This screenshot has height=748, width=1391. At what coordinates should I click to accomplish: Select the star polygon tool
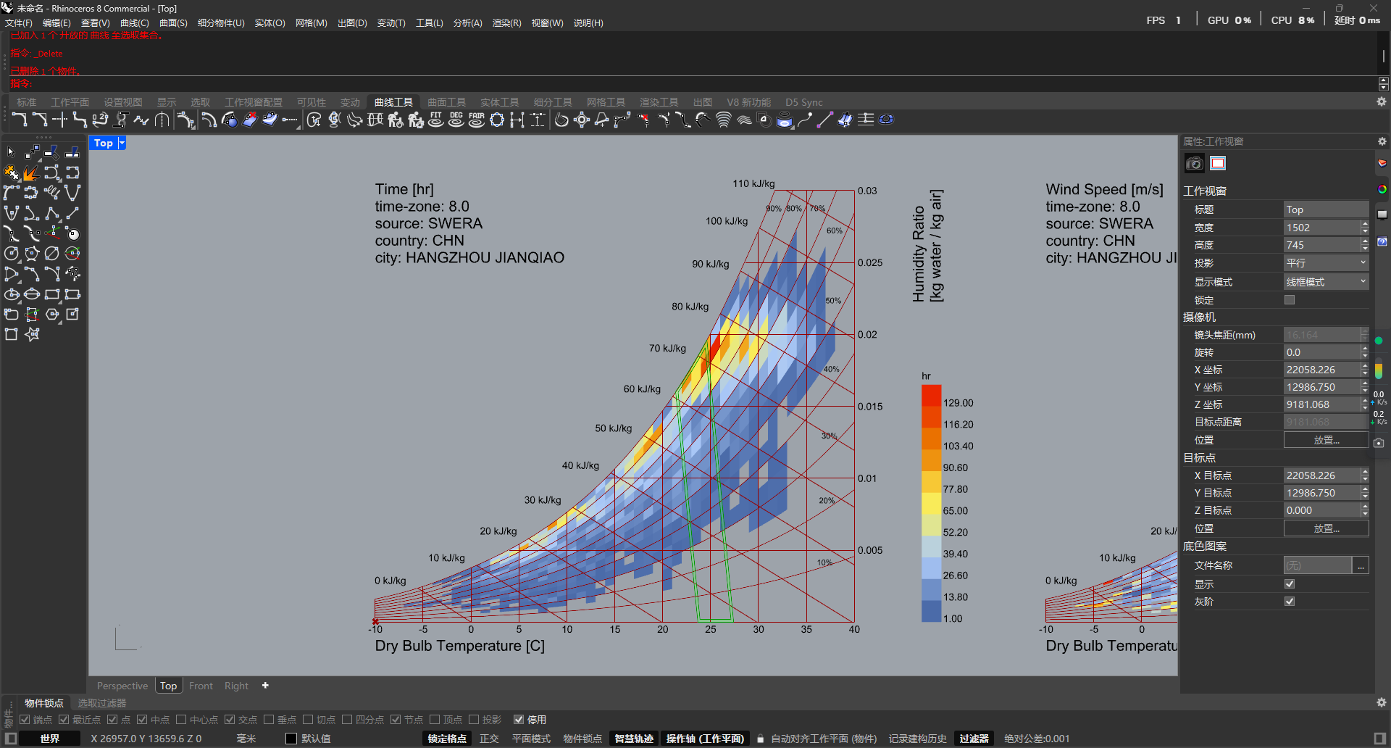(x=31, y=335)
